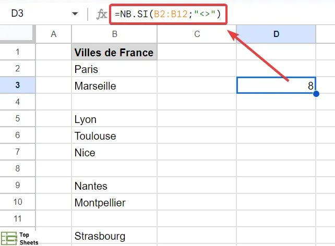Select row 8 header
This screenshot has height=246, width=335.
tap(17, 169)
